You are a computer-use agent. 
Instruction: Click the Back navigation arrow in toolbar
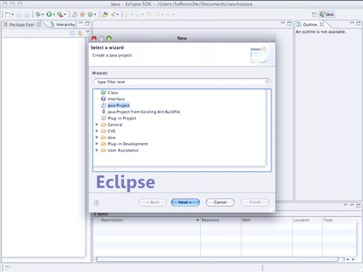157,14
